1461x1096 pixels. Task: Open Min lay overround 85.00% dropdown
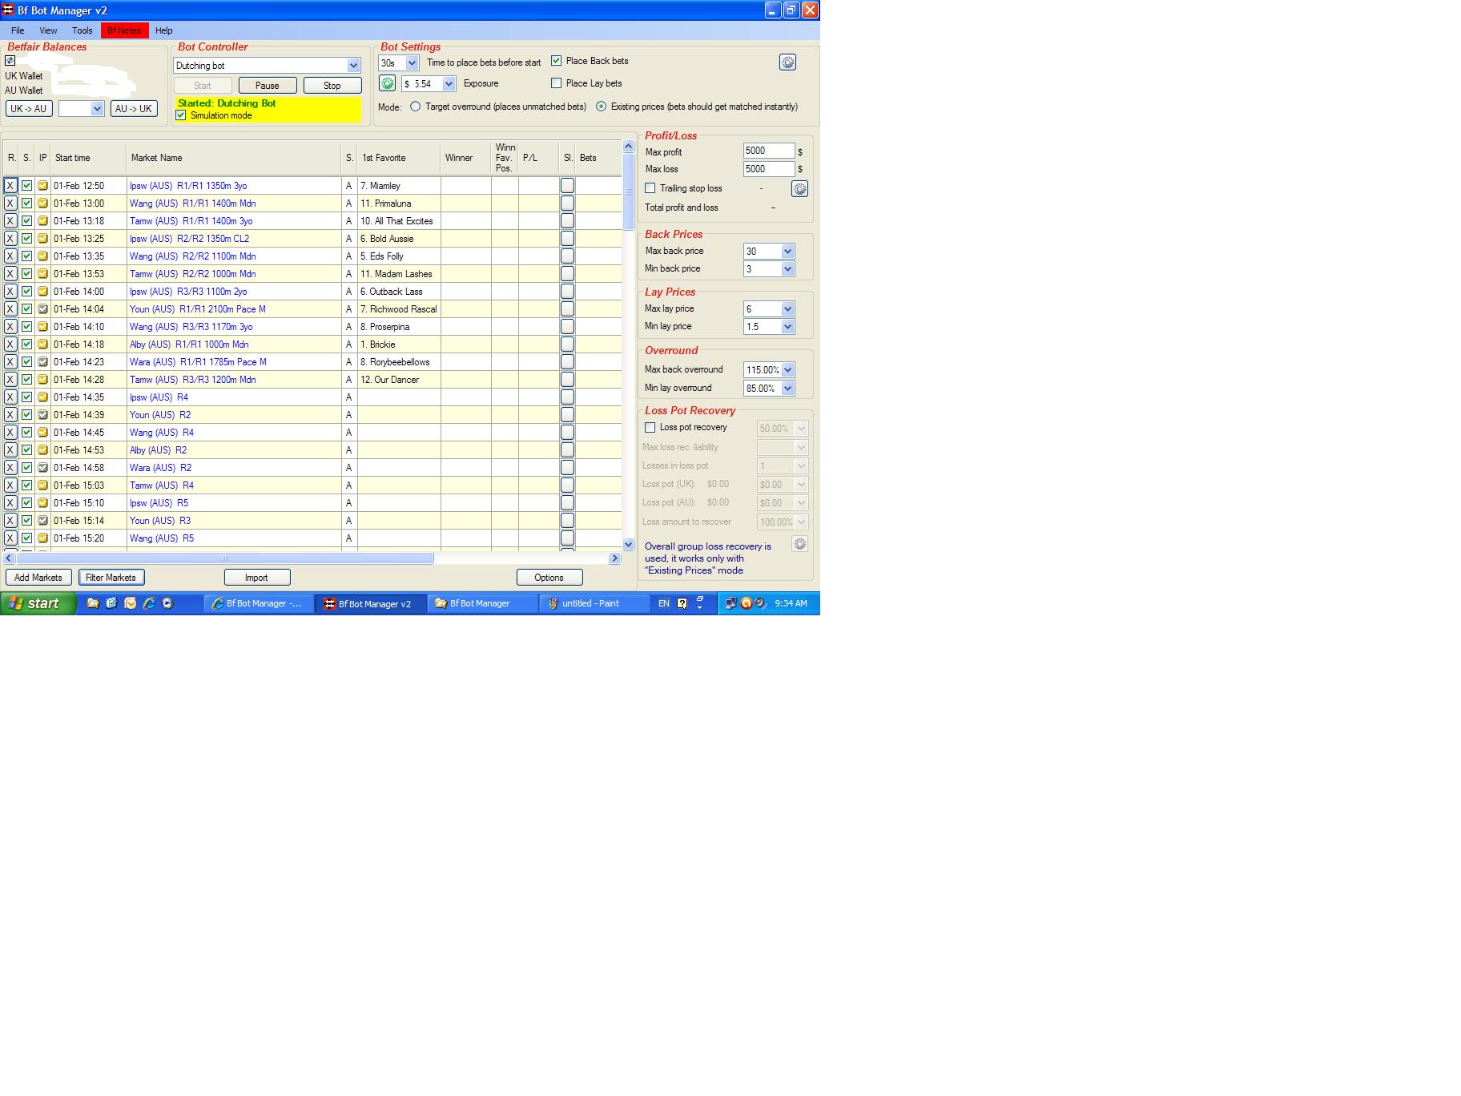[x=787, y=389]
